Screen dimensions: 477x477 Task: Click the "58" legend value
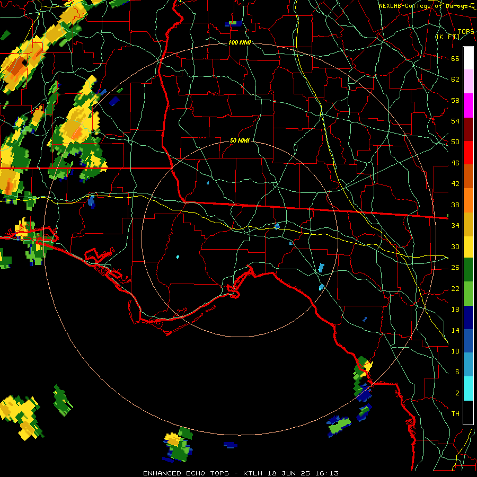455,100
